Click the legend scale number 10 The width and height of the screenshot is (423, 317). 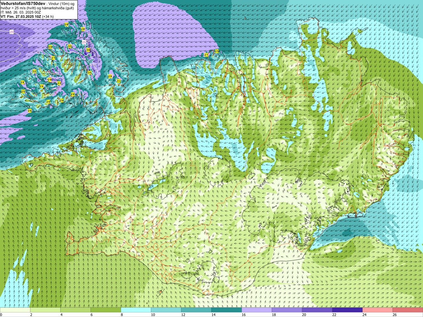153,315
